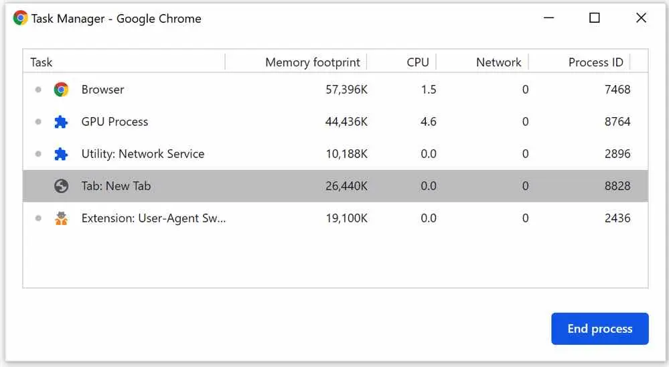Maximize the Task Manager window
This screenshot has width=669, height=367.
(x=594, y=18)
